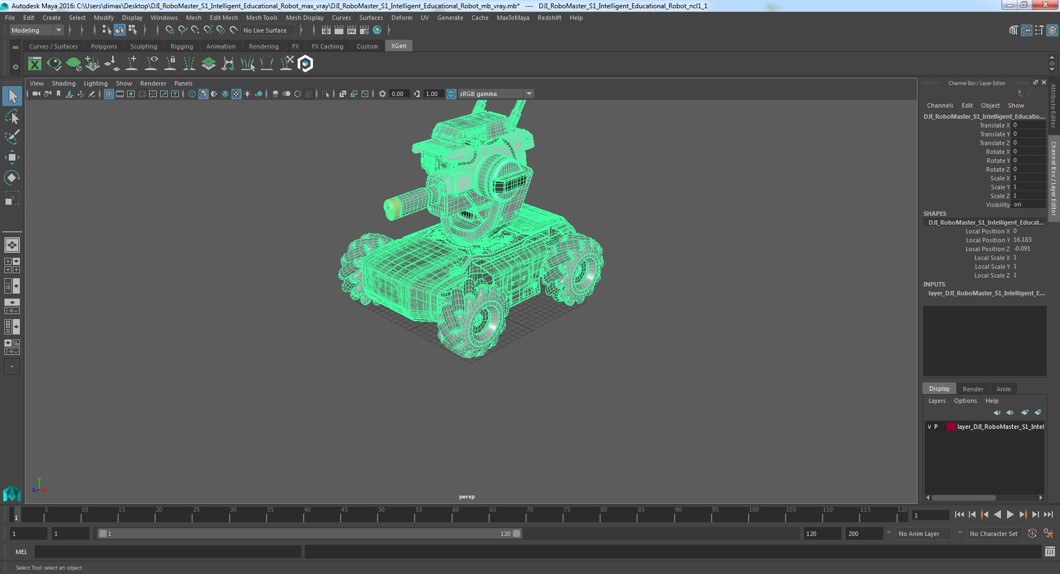Switch to the Polygons shelf tab
Image resolution: width=1060 pixels, height=574 pixels.
pos(104,46)
